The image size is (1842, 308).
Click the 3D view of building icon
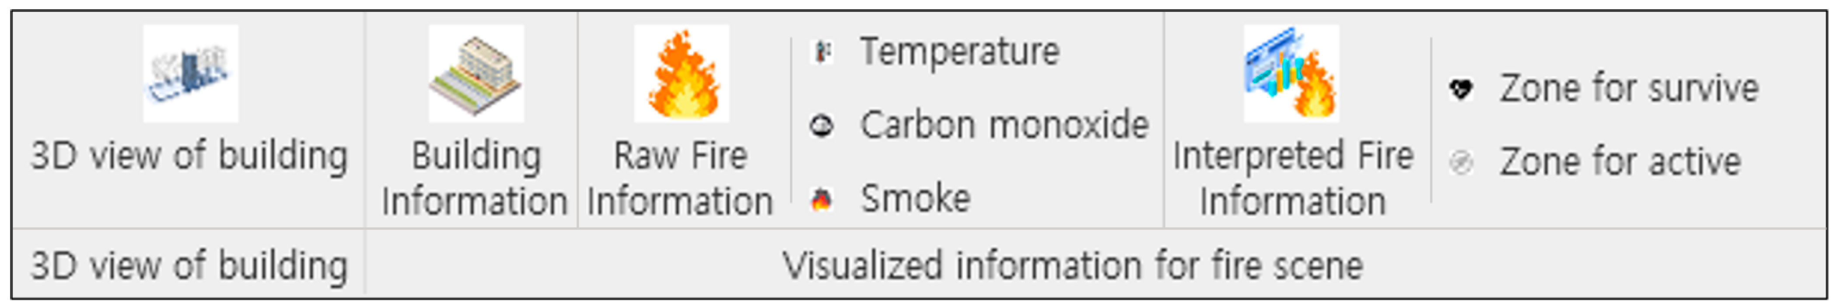point(189,73)
